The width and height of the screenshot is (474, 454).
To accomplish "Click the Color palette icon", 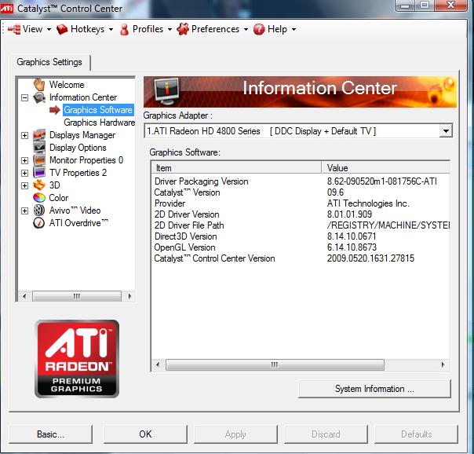I will [x=39, y=198].
